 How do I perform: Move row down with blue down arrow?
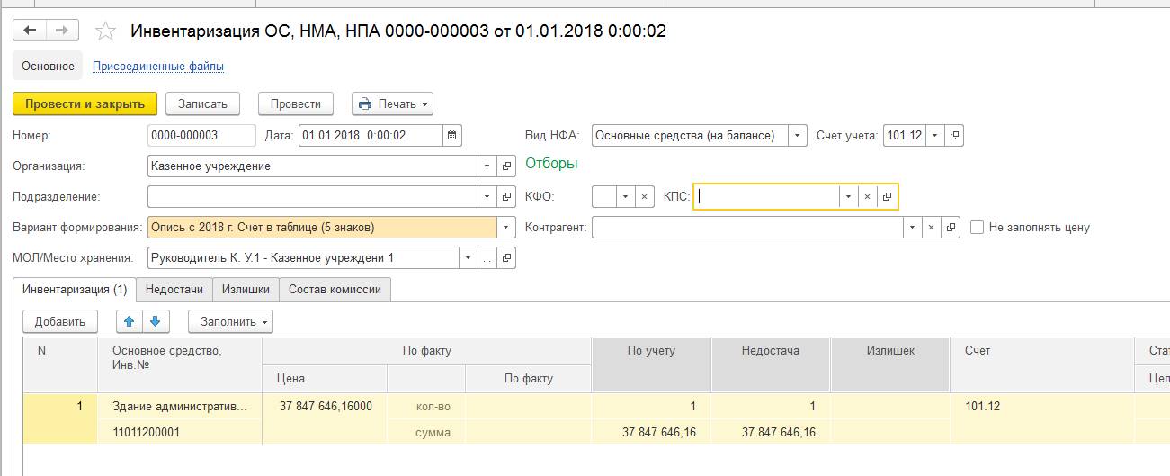(x=155, y=321)
